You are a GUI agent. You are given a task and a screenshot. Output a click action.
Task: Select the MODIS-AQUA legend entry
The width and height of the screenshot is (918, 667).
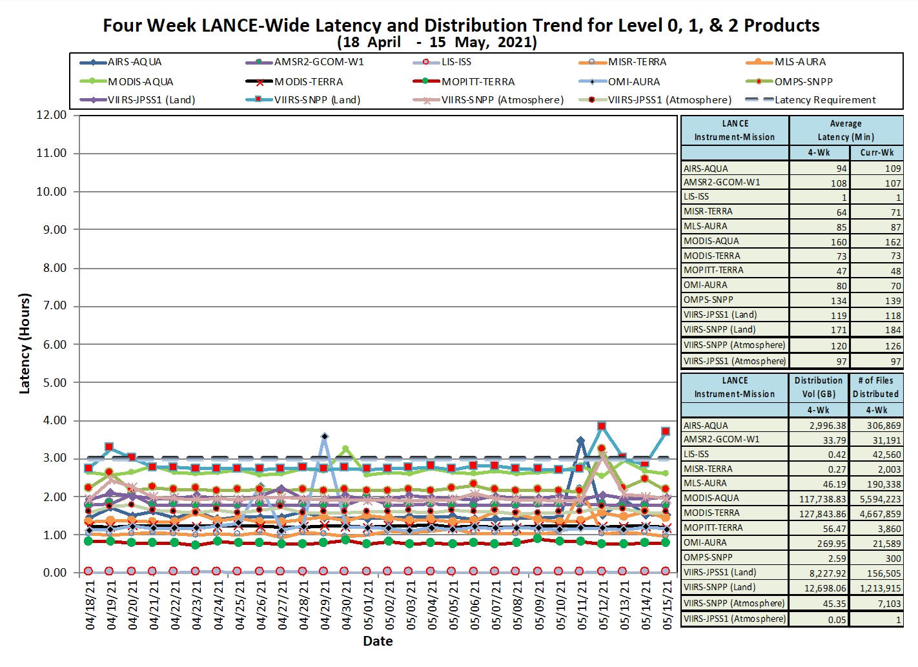[127, 81]
